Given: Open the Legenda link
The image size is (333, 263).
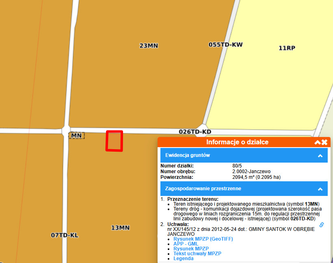Looking at the screenshot, I should (x=183, y=259).
